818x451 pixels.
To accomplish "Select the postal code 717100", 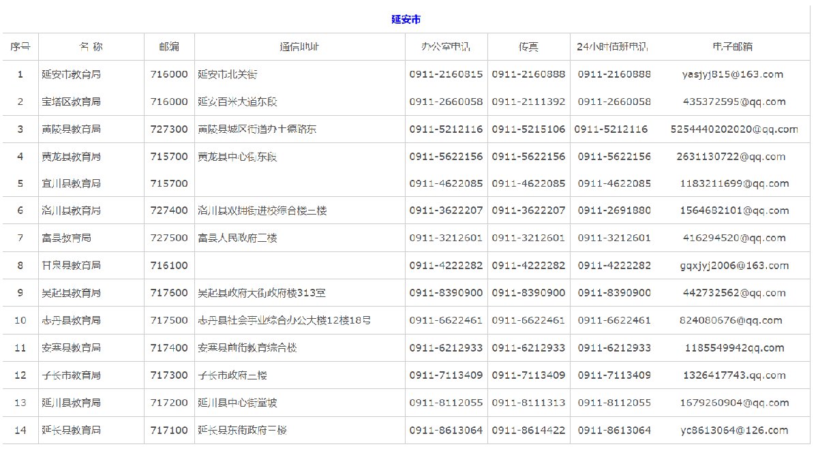I will tap(169, 431).
